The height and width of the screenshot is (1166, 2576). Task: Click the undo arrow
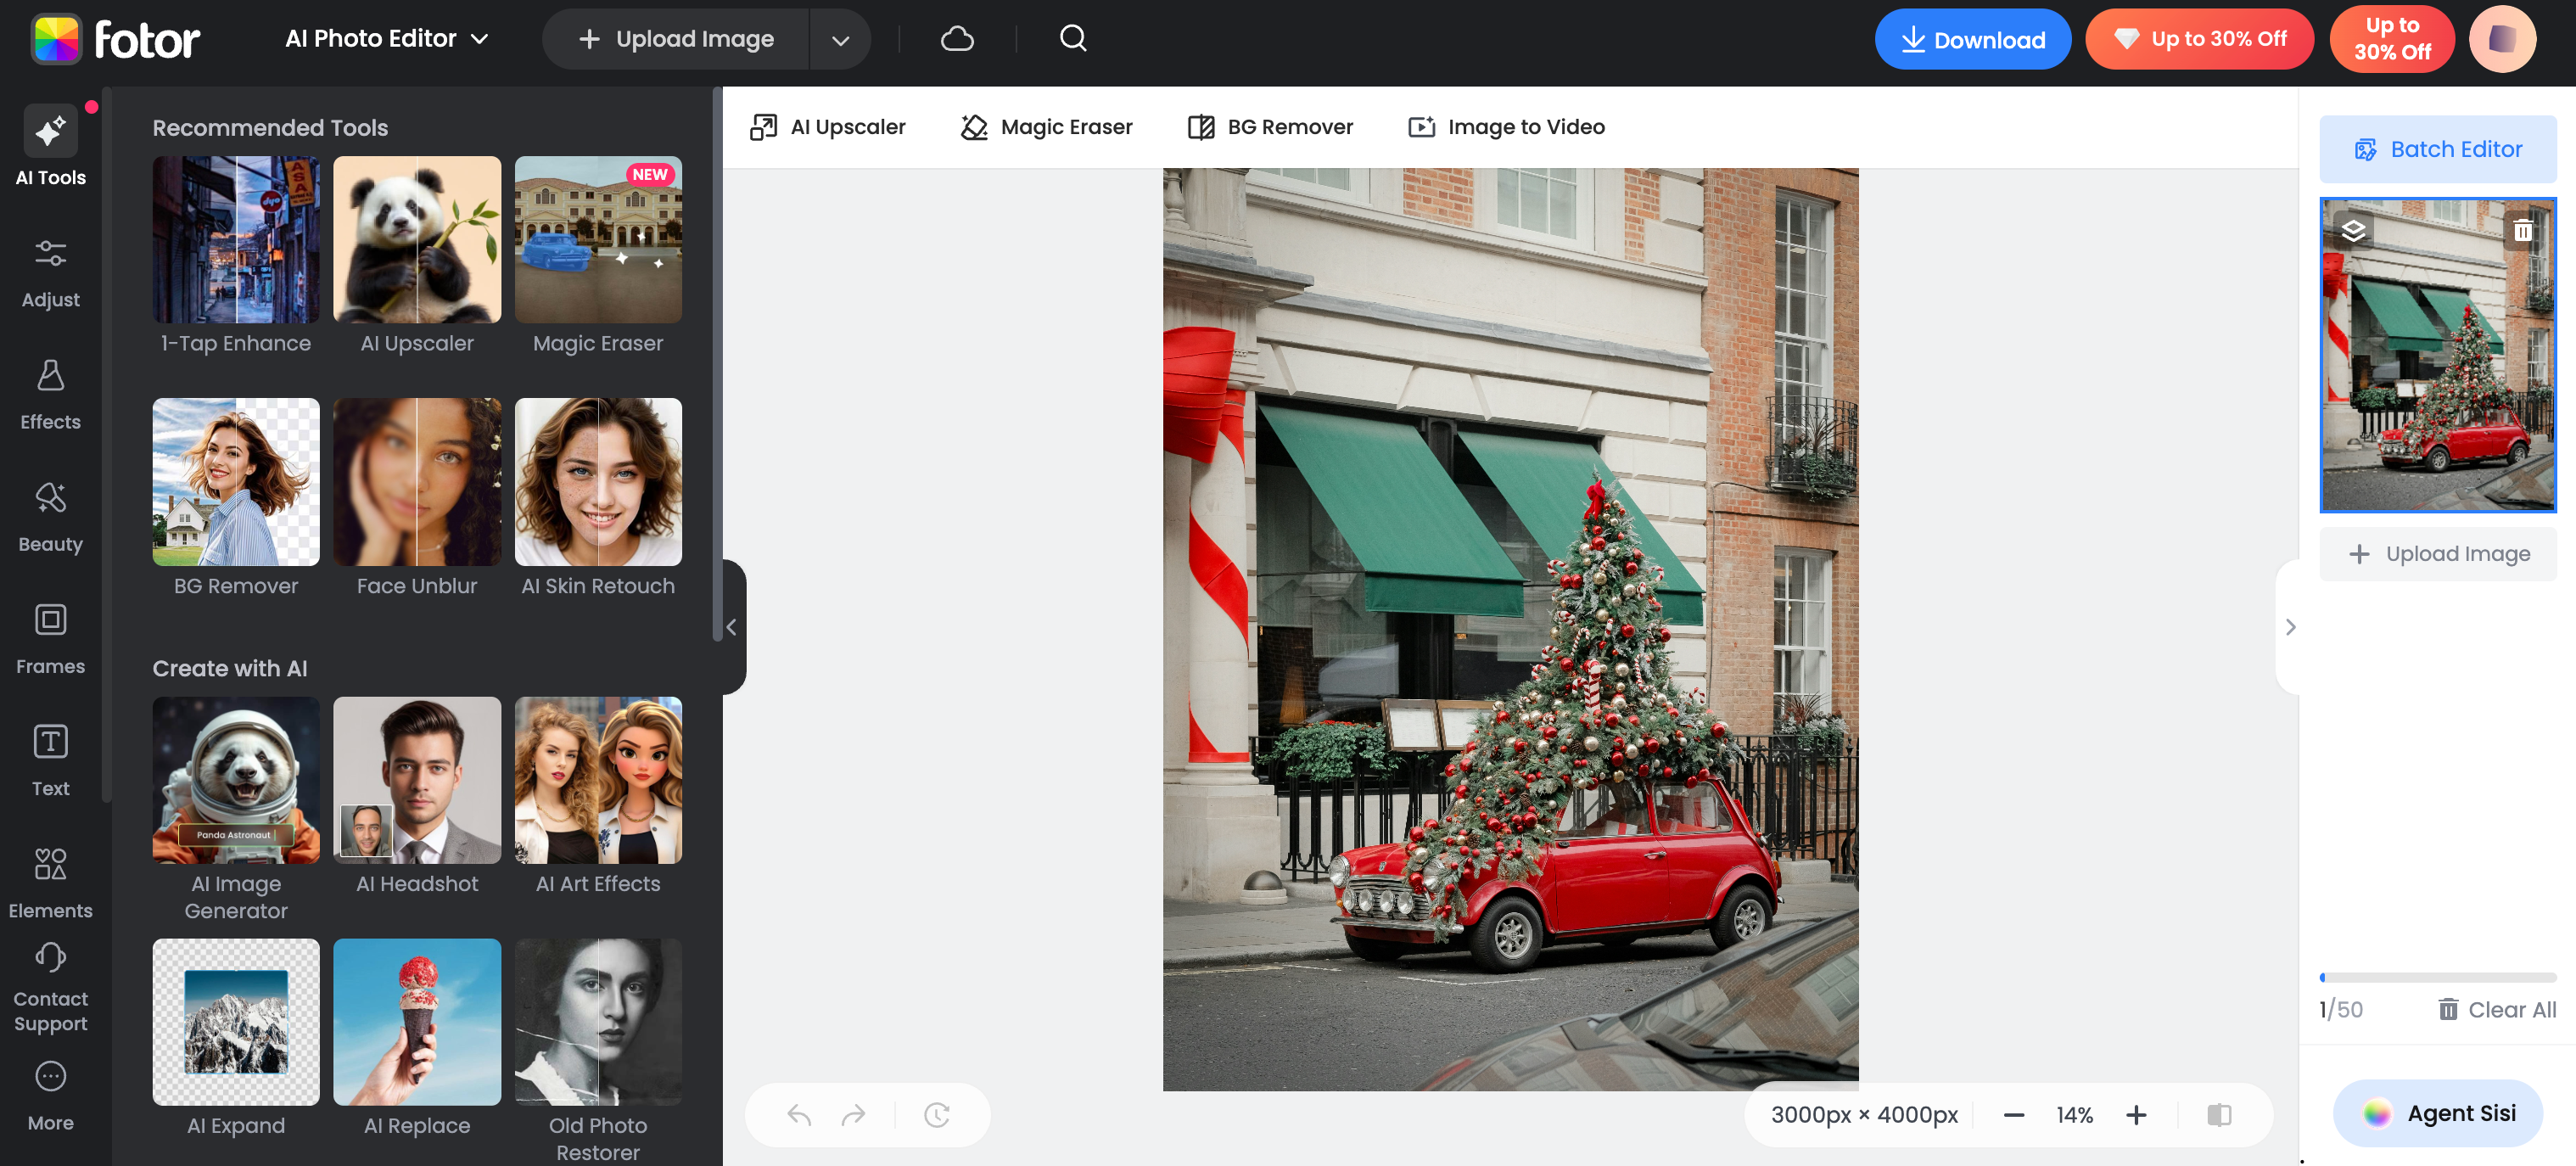click(798, 1114)
